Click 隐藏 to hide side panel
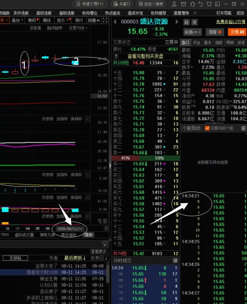The width and height of the screenshot is (247, 304). pos(94,20)
